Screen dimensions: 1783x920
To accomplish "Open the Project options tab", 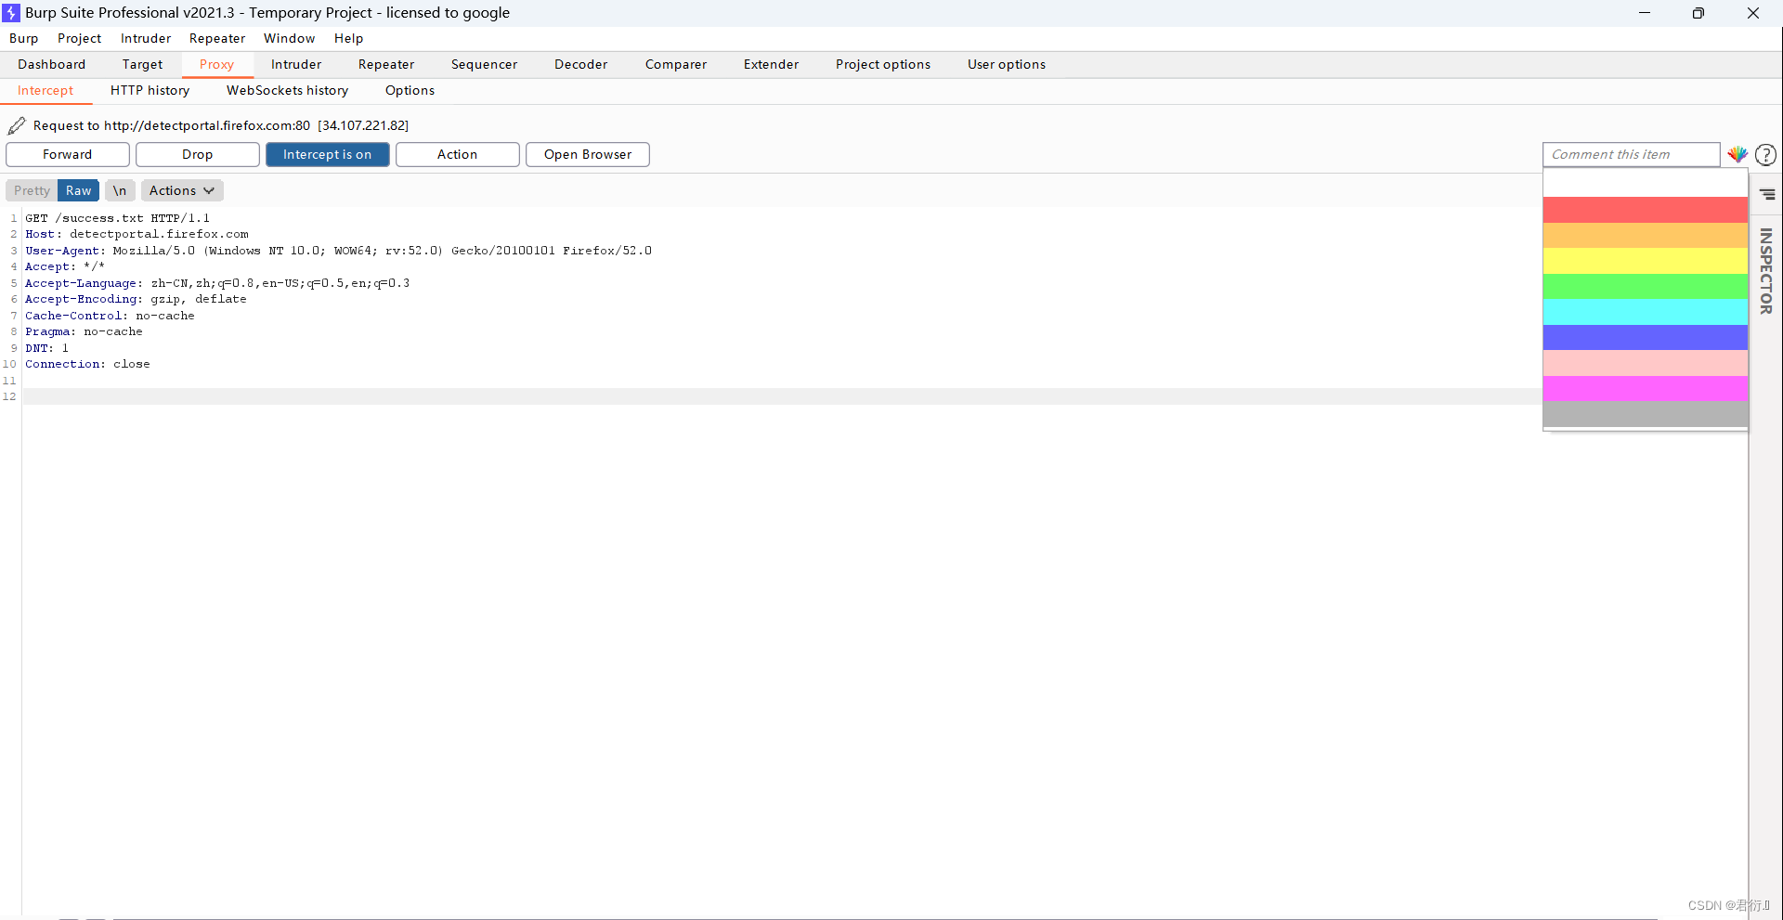I will point(882,64).
